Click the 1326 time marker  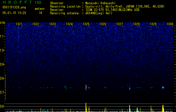103,24
